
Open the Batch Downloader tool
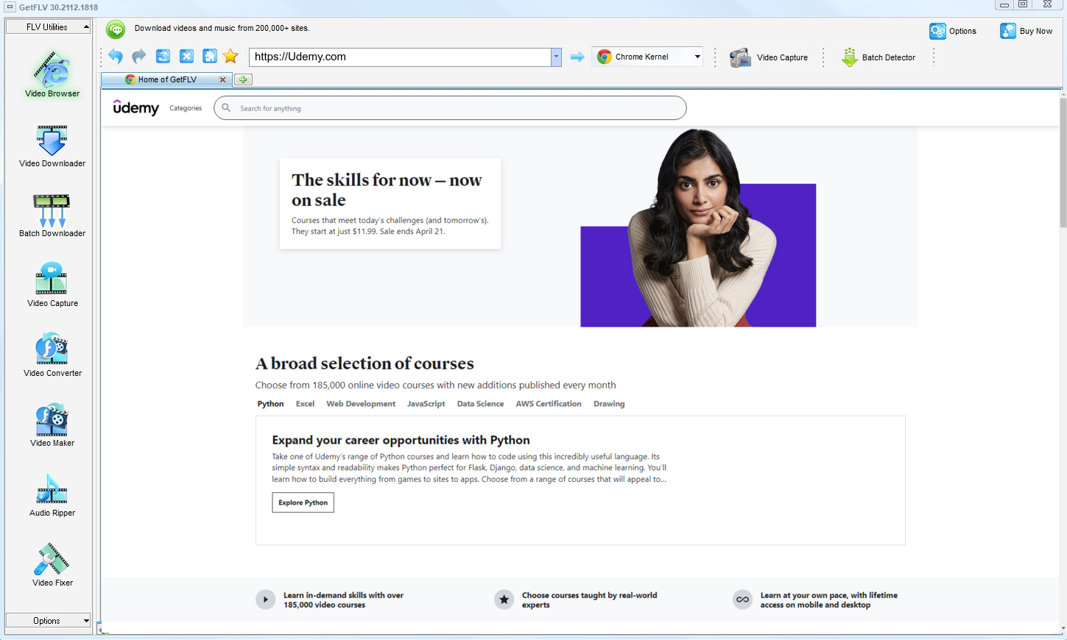pos(52,216)
